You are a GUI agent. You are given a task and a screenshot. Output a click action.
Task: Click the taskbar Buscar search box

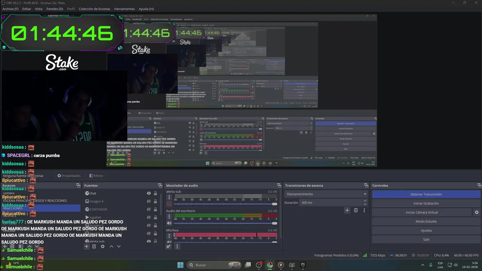click(x=215, y=265)
